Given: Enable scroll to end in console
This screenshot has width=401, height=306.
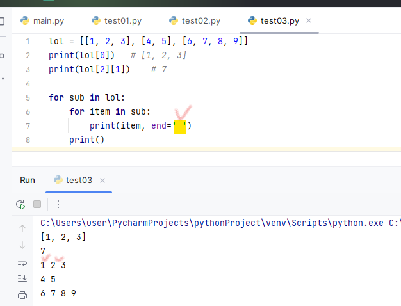Looking at the screenshot, I should (x=22, y=278).
